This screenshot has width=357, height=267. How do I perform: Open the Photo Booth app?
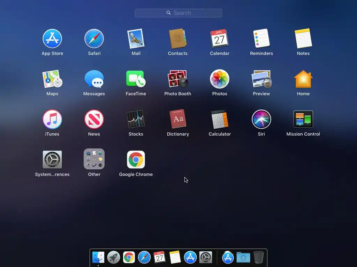pos(177,79)
